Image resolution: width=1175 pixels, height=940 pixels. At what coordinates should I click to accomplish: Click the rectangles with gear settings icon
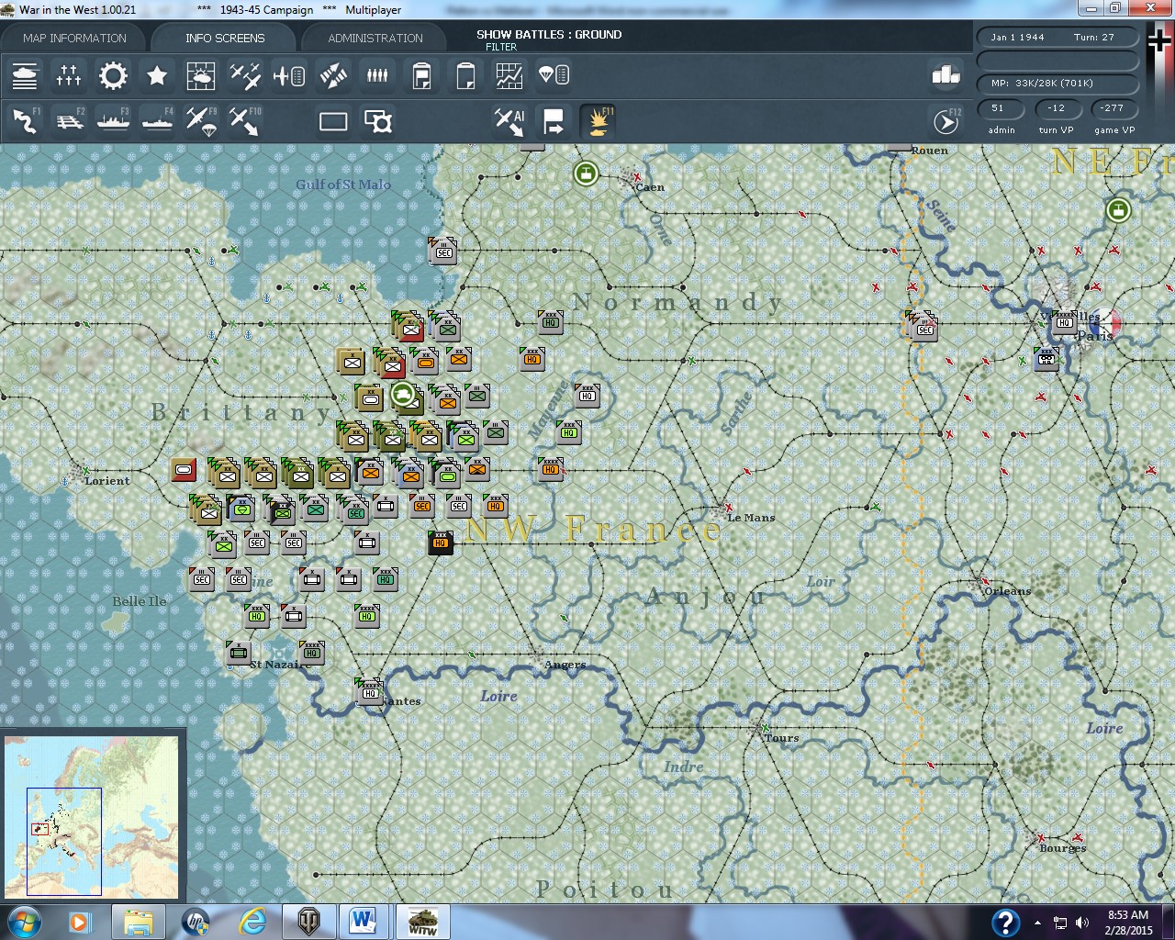[x=377, y=121]
